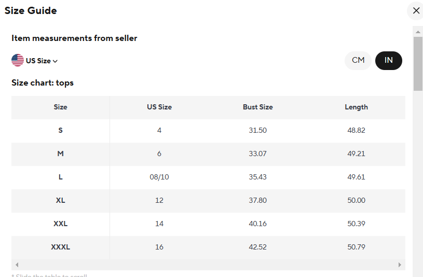This screenshot has width=423, height=277.
Task: Click the US flag icon
Action: point(18,60)
